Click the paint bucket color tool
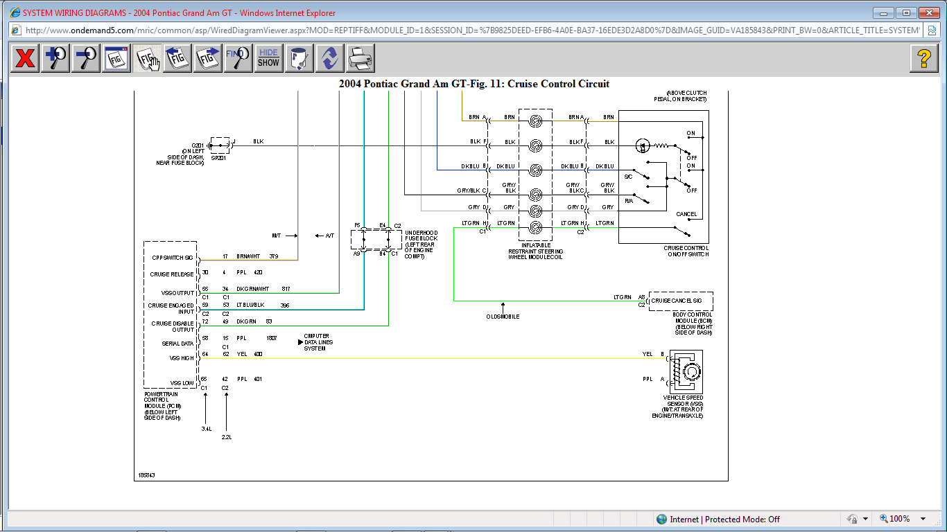Screen dimensions: 947x532 299,58
